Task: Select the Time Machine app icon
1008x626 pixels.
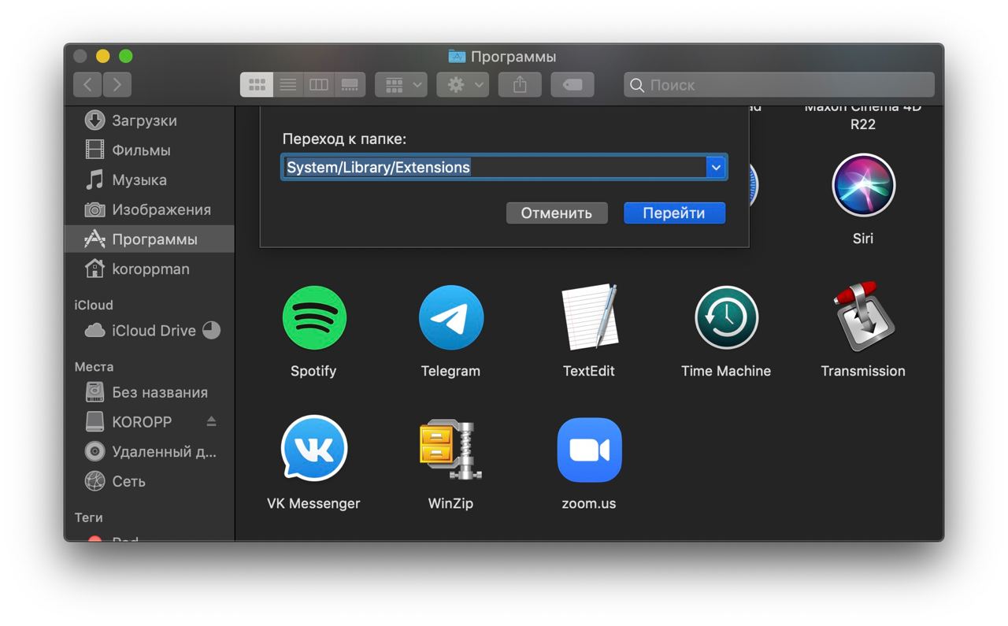Action: coord(726,317)
